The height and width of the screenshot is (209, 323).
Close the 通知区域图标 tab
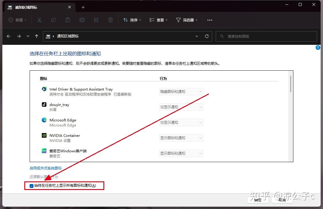69,7
